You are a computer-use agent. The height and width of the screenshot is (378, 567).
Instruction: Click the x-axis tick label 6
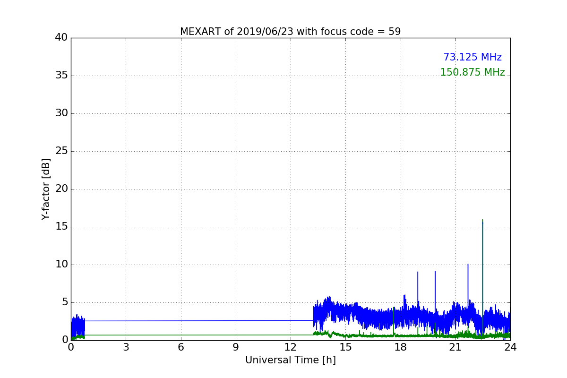click(181, 347)
